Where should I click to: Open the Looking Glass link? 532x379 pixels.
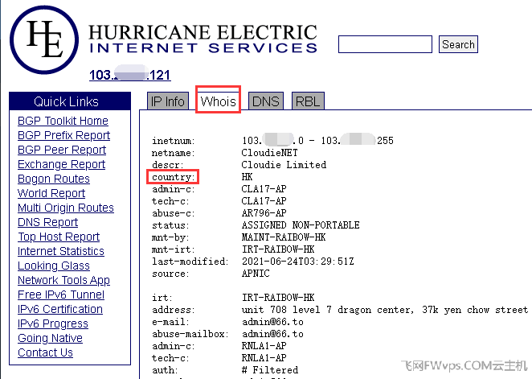click(x=54, y=266)
